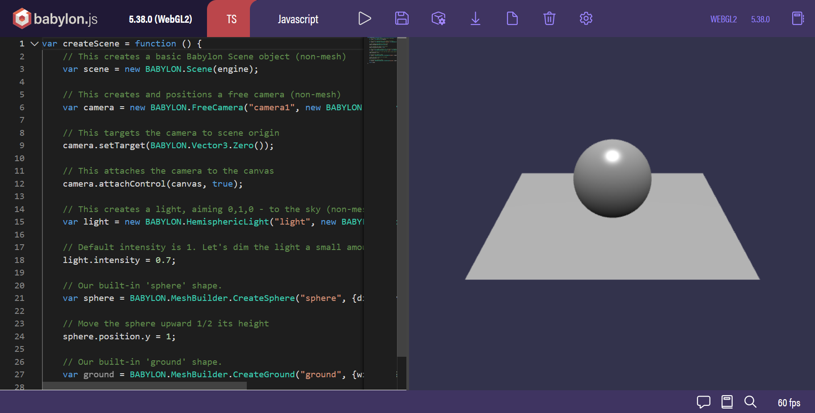Open the comments bubble in the status bar
Image resolution: width=815 pixels, height=413 pixels.
tap(703, 401)
